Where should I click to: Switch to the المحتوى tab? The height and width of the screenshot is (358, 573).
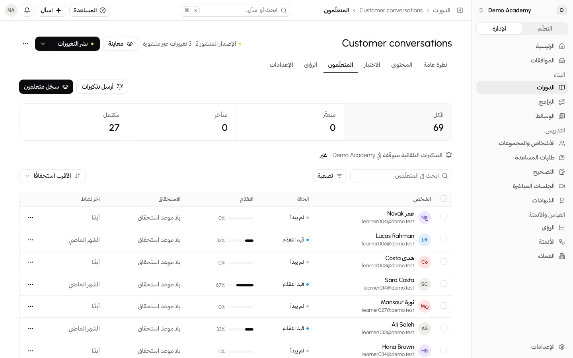[x=401, y=65]
